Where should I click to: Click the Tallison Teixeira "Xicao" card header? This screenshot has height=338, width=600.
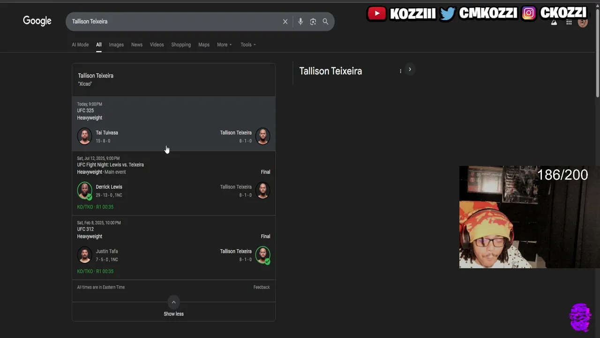point(173,80)
